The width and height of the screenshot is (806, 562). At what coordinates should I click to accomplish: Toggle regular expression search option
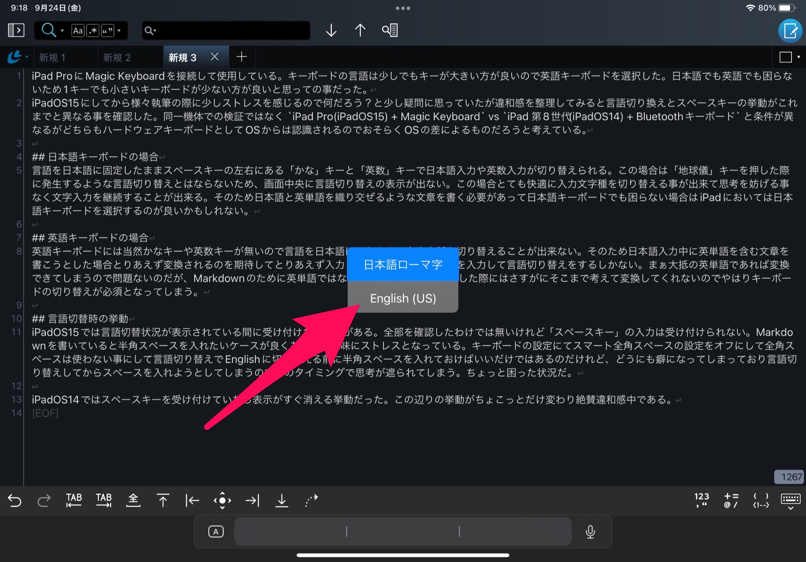[93, 30]
